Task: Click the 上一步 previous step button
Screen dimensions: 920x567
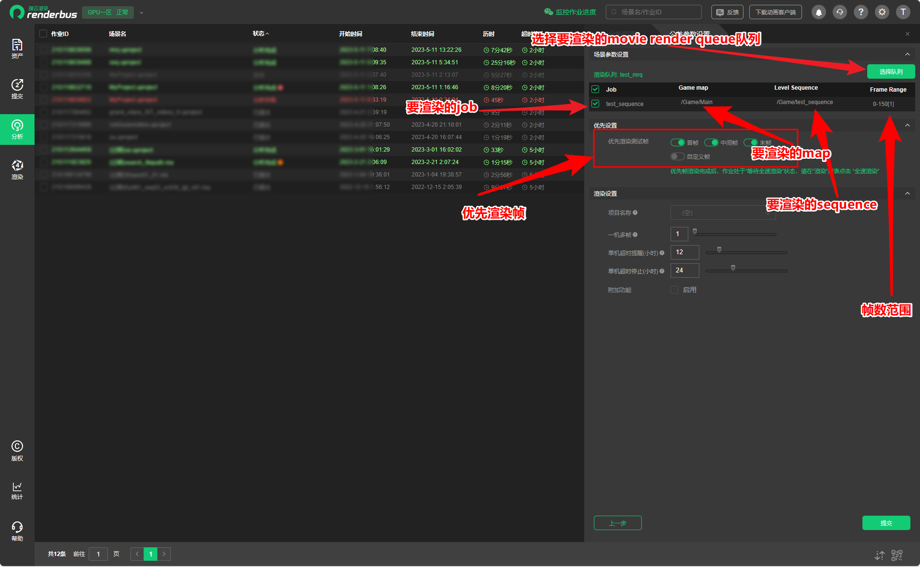Action: point(617,523)
